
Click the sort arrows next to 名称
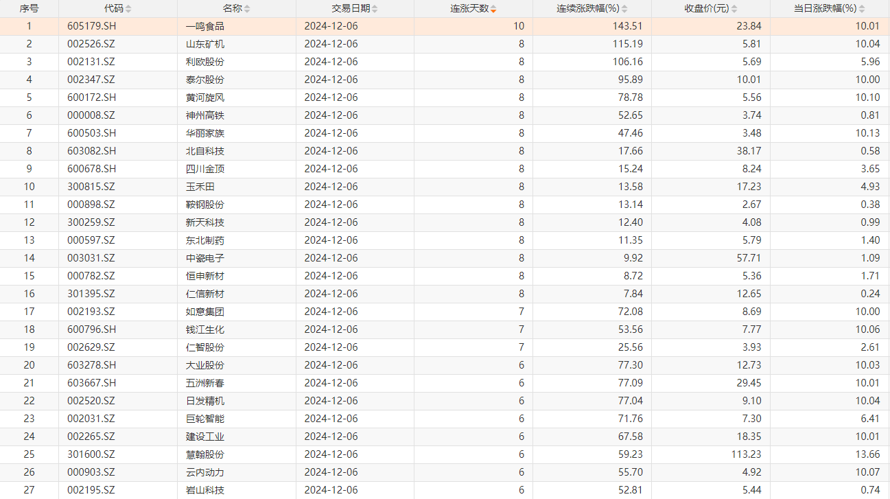point(247,9)
